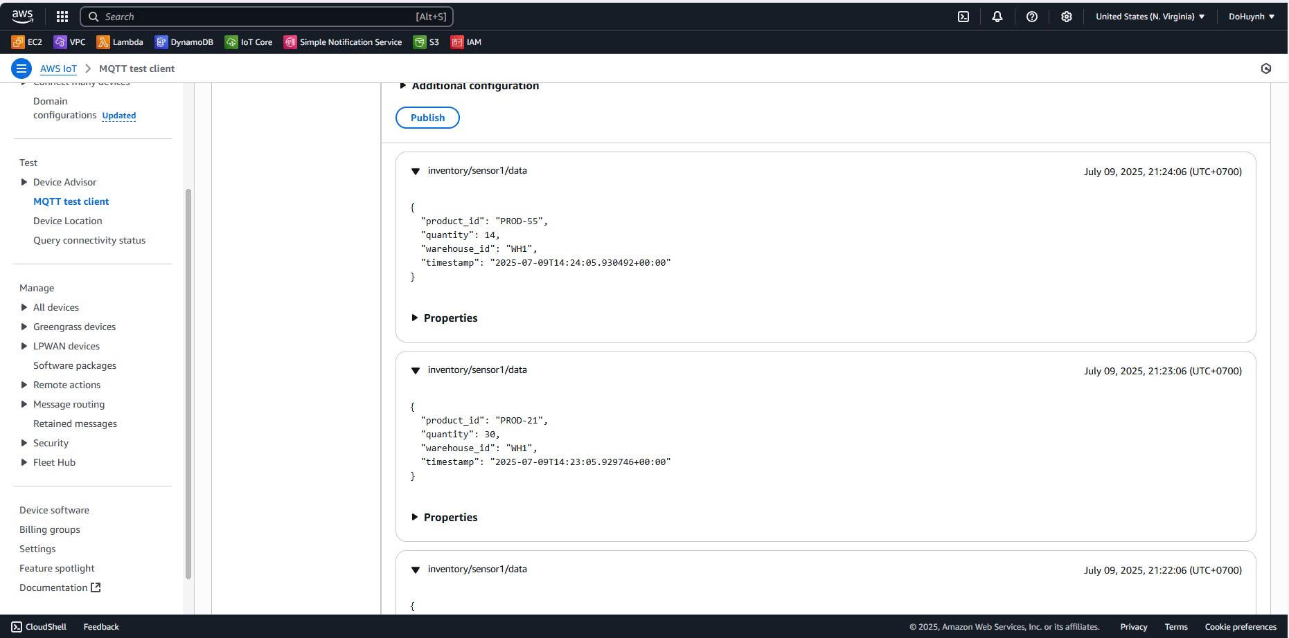Select Retained messages in sidebar
This screenshot has height=638, width=1289.
tap(75, 423)
